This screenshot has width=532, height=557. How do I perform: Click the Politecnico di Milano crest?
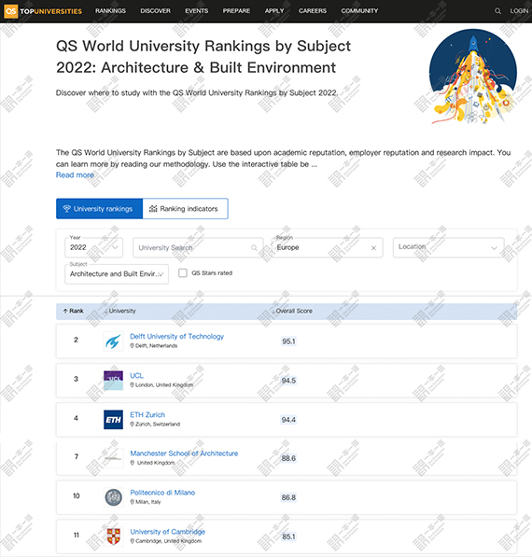click(113, 497)
